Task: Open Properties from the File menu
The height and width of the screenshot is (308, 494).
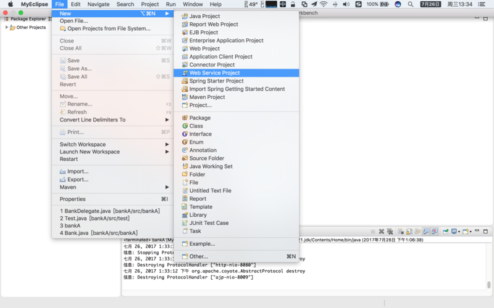Action: click(x=112, y=199)
